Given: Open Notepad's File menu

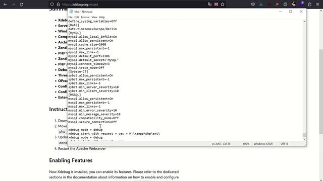Looking at the screenshot, I should [x=70, y=17].
